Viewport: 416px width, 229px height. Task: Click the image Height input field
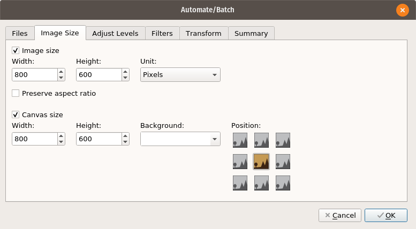pyautogui.click(x=99, y=75)
